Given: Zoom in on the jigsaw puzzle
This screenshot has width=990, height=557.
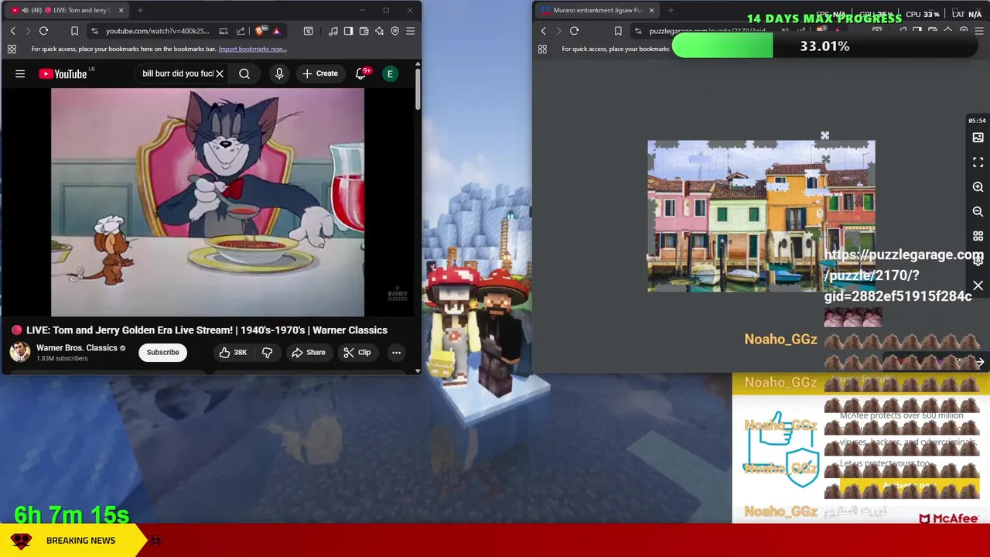Looking at the screenshot, I should [978, 187].
